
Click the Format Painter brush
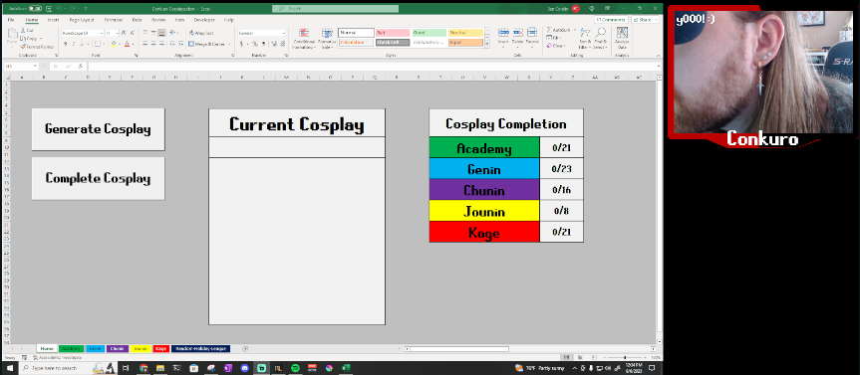23,47
